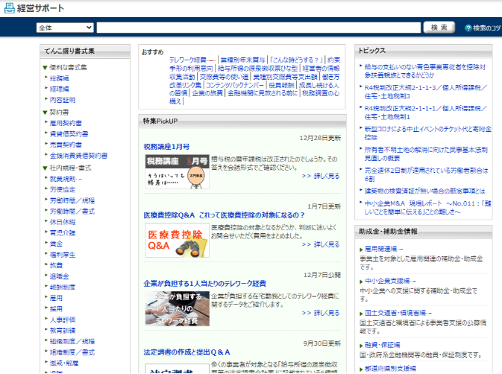Open the 医療費控除Q&A banner image
The width and height of the screenshot is (502, 374).
(x=177, y=239)
